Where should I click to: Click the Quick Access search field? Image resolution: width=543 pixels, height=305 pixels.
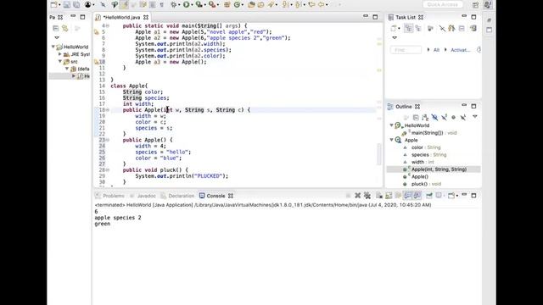(443, 4)
